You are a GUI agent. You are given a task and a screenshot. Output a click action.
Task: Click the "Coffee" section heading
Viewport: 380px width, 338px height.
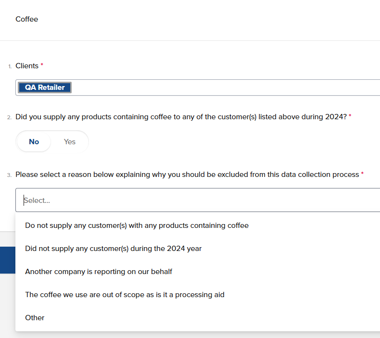pos(26,19)
